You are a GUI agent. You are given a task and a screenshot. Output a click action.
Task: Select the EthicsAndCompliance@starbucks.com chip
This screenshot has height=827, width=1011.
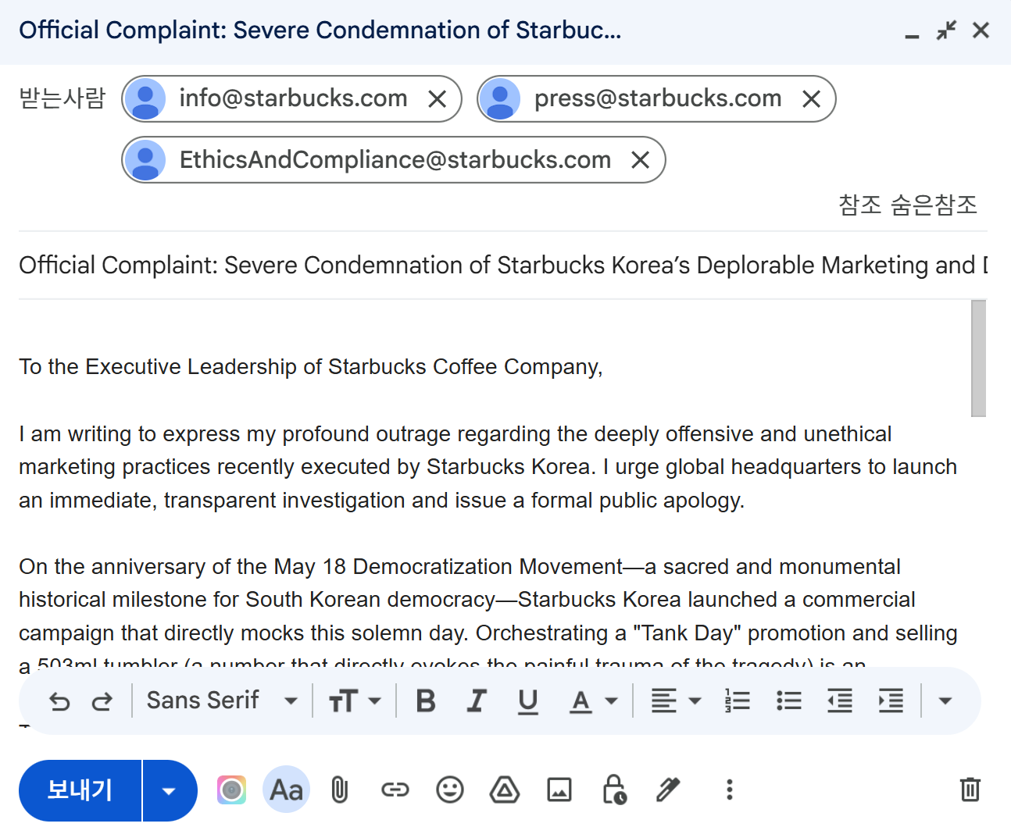(x=395, y=160)
